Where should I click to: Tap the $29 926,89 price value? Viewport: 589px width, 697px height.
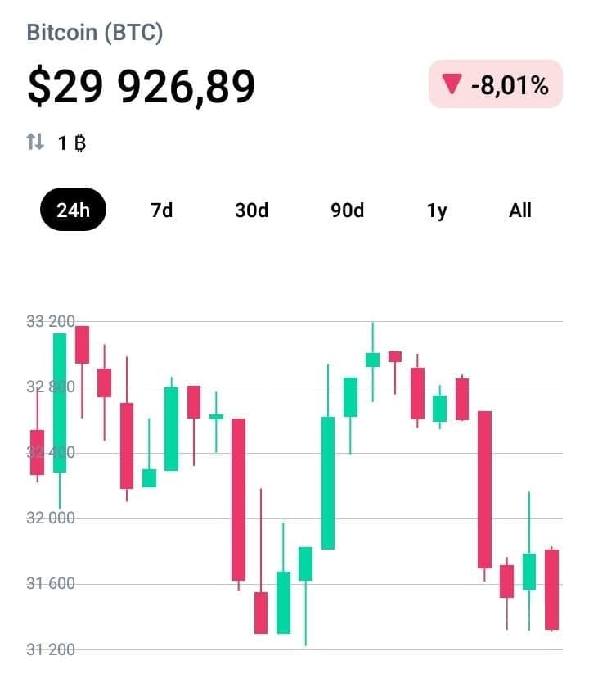pos(142,87)
